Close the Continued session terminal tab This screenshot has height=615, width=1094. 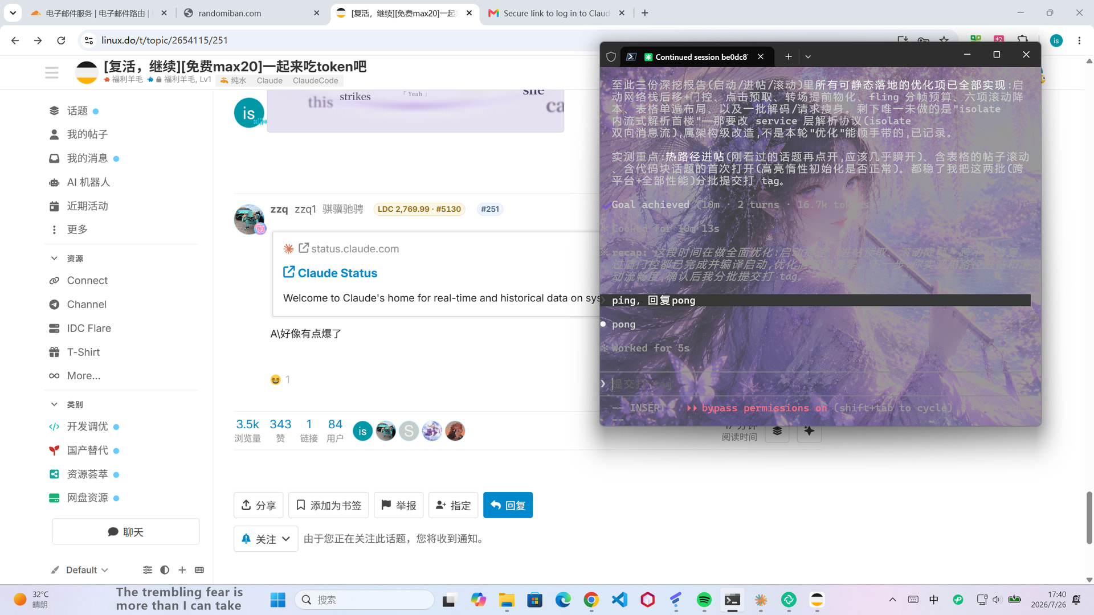761,56
